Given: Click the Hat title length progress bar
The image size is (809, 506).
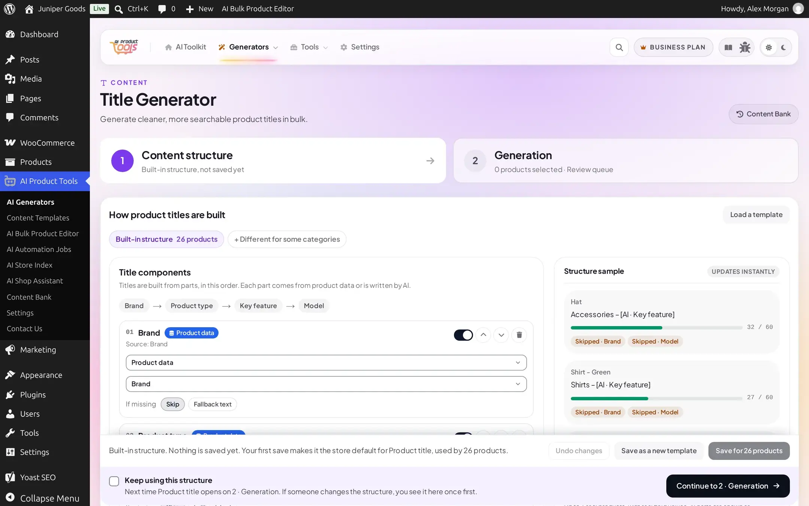Looking at the screenshot, I should 656,328.
